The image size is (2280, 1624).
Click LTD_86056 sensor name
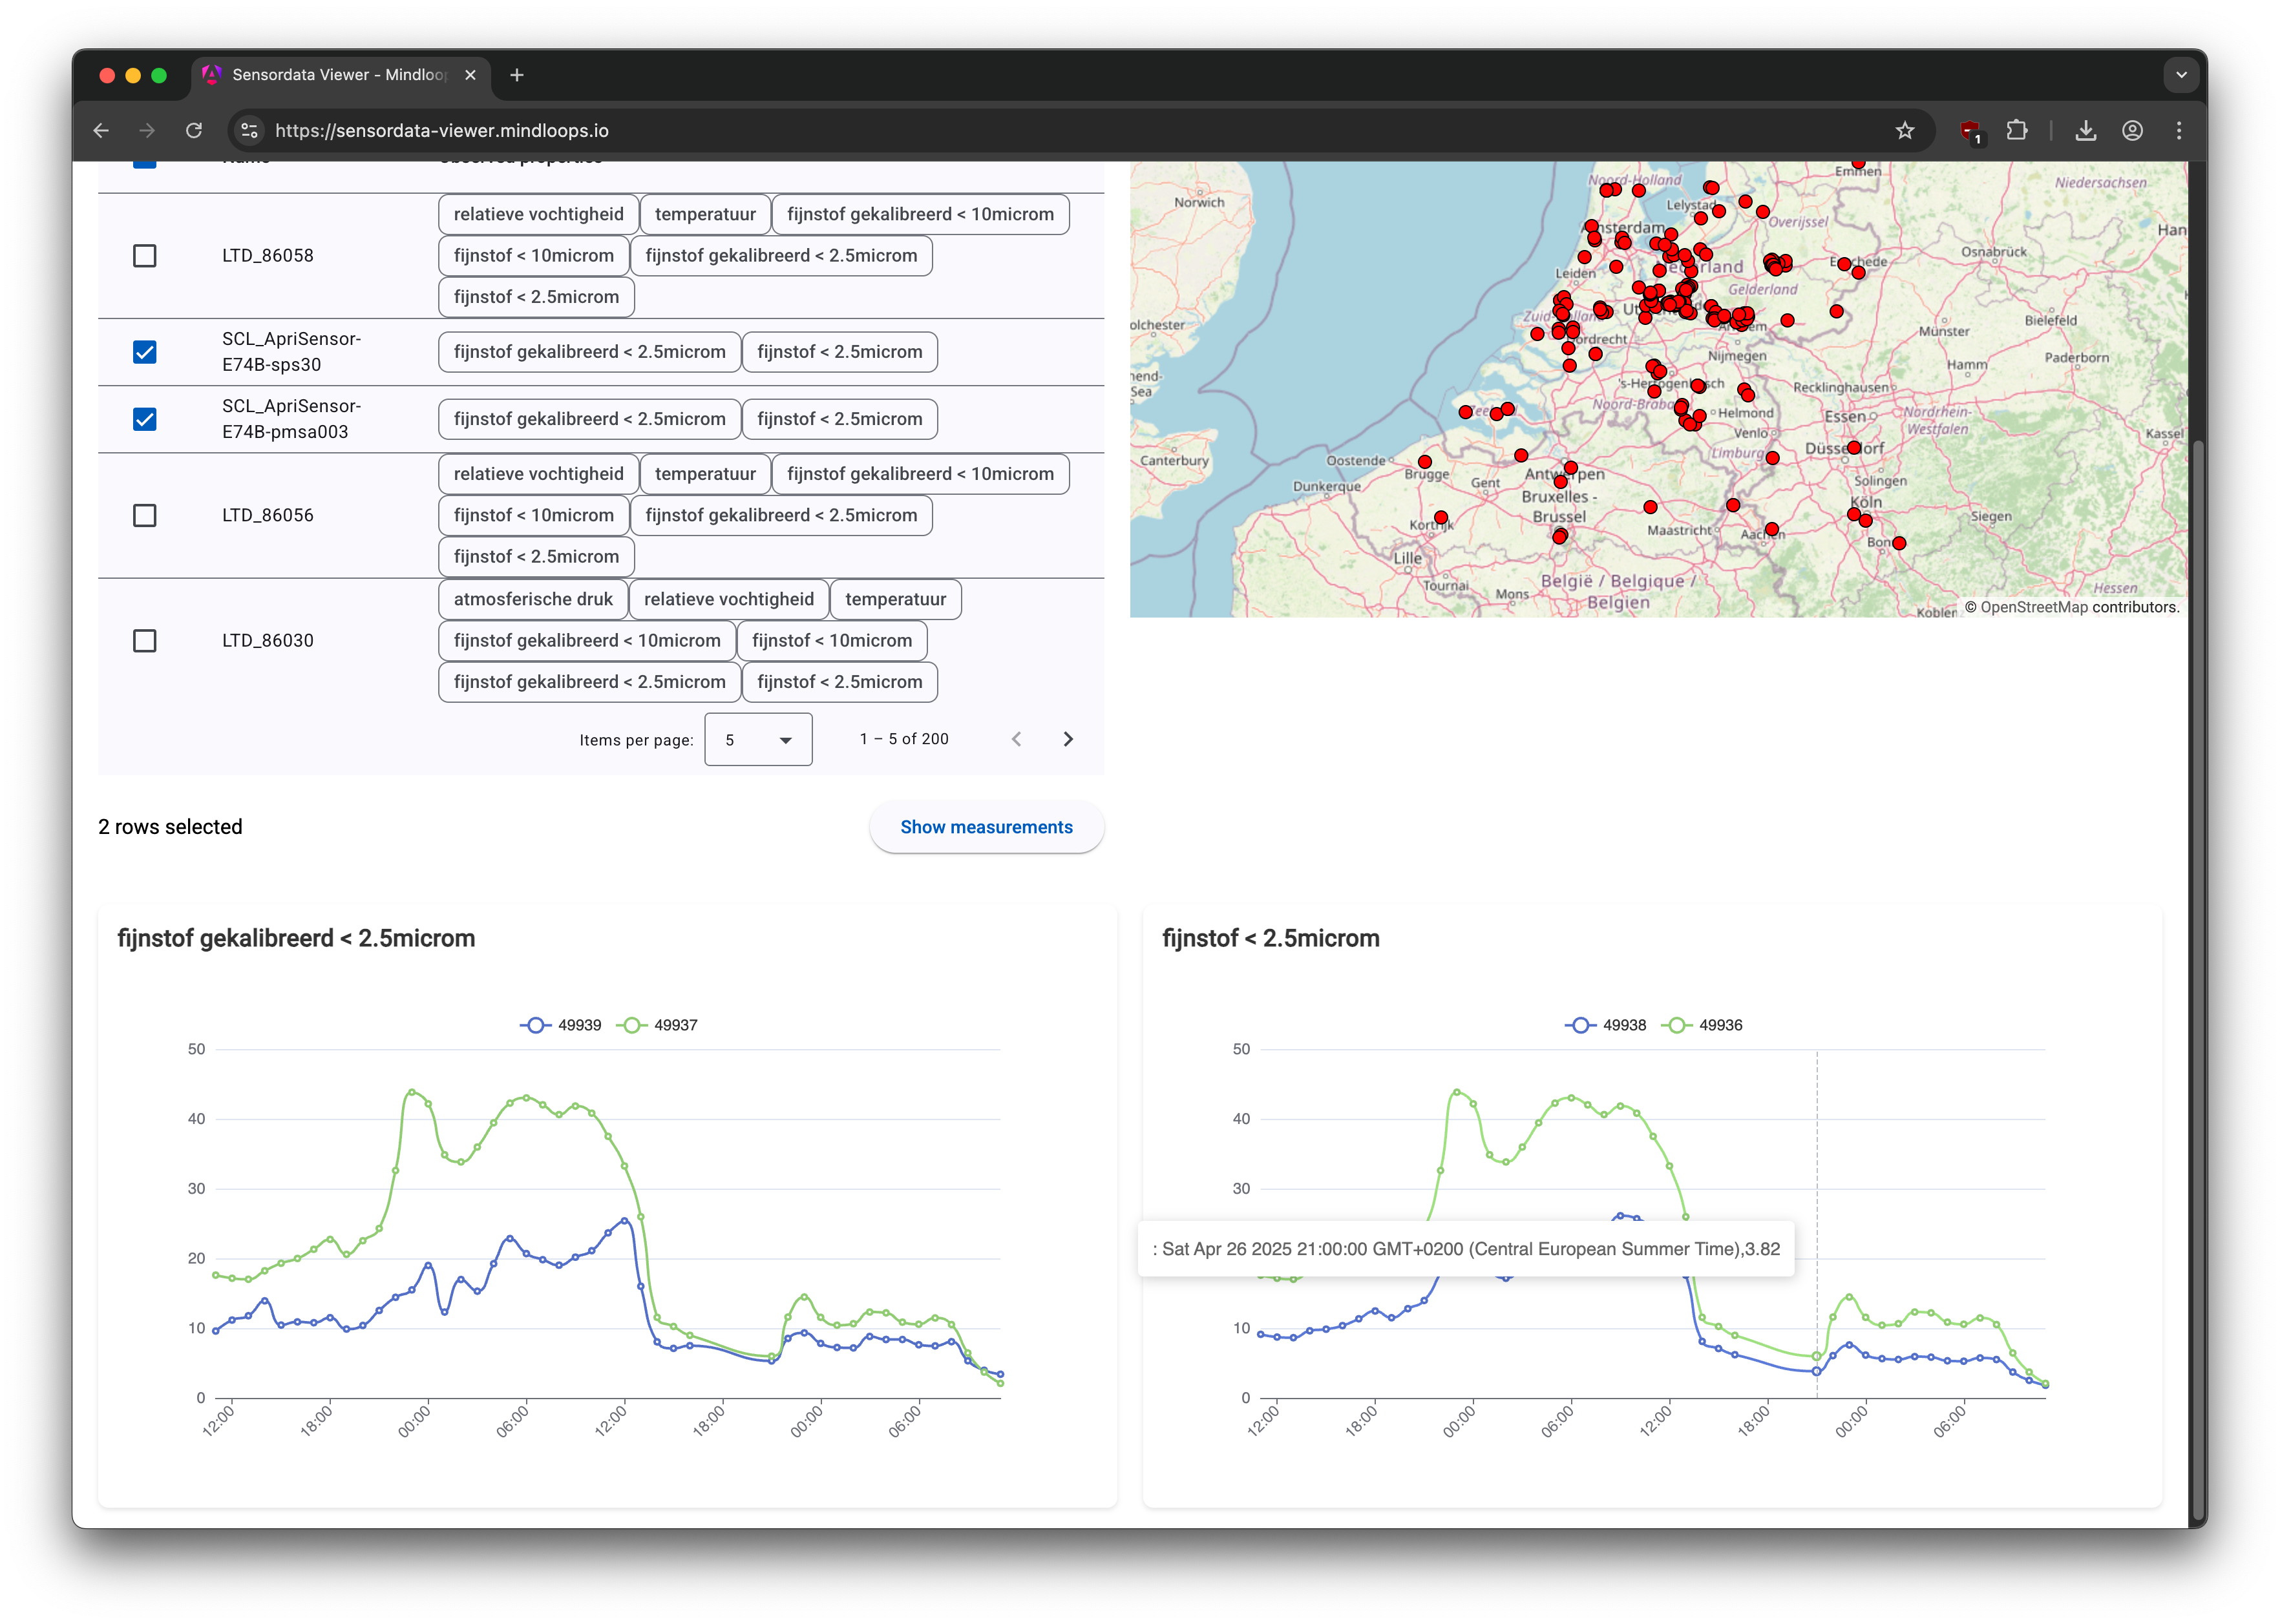(267, 516)
